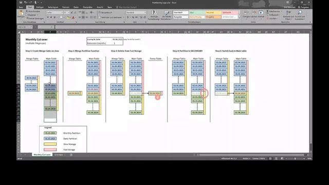Screen dimensions: 329x185
Task: Click the currency accounting format icon
Action: coord(128,17)
